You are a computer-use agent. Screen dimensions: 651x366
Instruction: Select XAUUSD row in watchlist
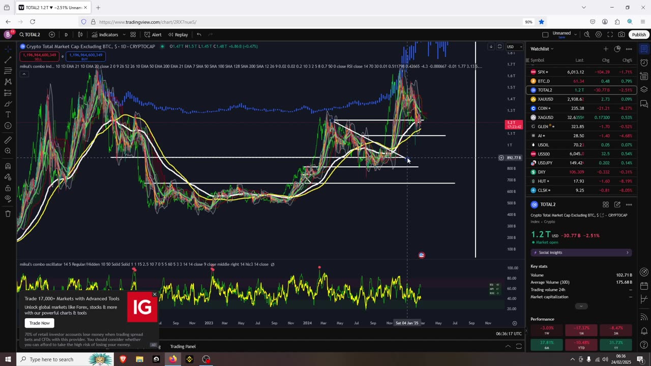[581, 99]
